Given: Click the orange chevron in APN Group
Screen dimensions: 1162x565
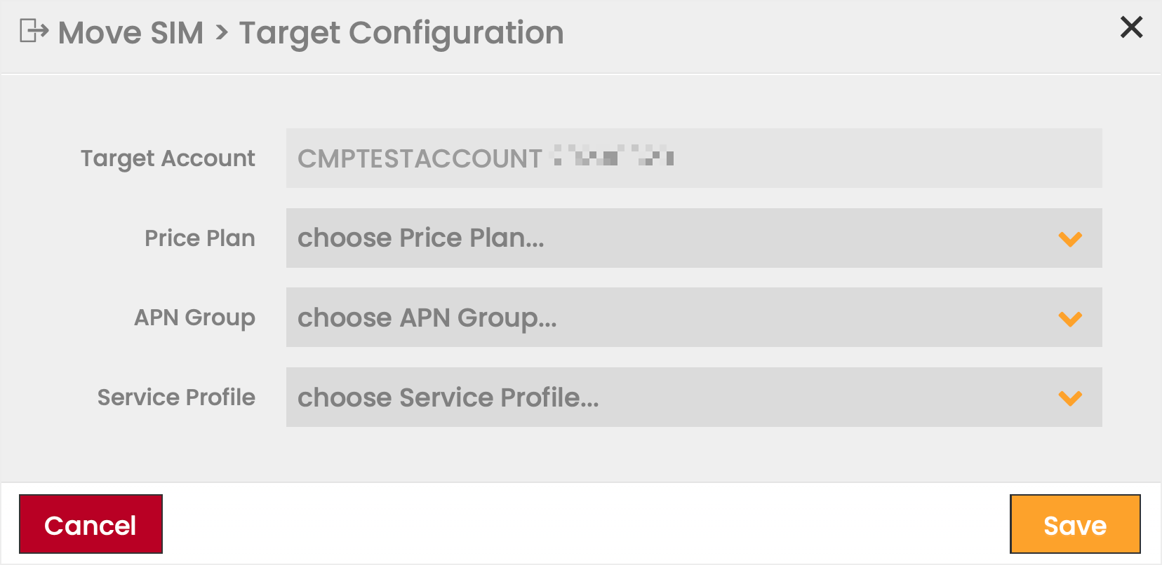Looking at the screenshot, I should point(1070,319).
